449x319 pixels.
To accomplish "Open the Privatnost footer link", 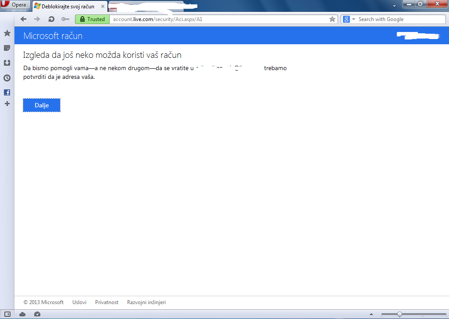I will pyautogui.click(x=107, y=302).
